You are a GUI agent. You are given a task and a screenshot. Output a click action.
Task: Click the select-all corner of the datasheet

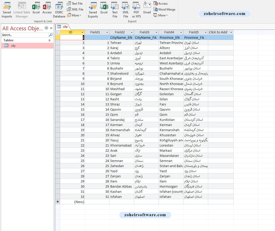pyautogui.click(x=58, y=32)
